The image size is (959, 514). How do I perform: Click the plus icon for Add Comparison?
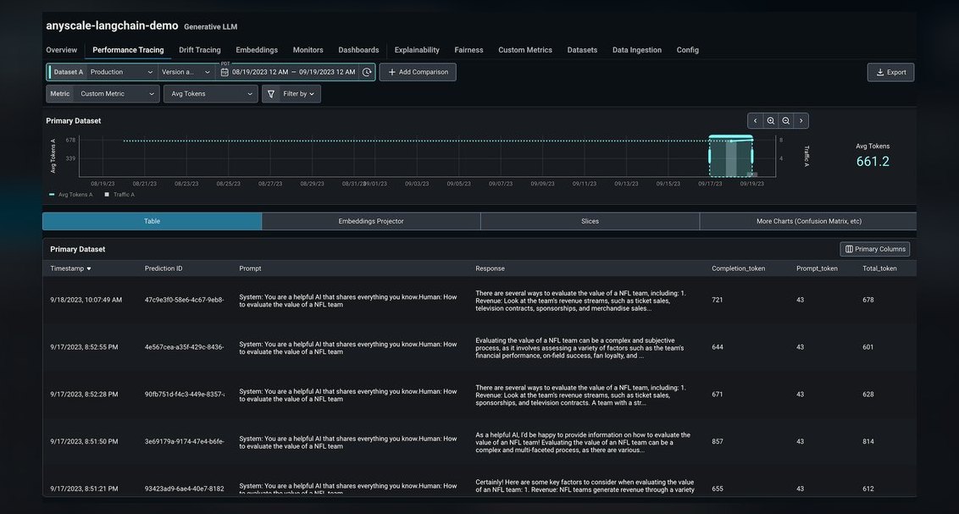[392, 72]
